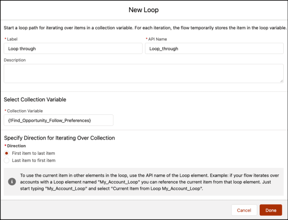Click the Description box resize handle
The image size is (288, 220).
pyautogui.click(x=281, y=81)
